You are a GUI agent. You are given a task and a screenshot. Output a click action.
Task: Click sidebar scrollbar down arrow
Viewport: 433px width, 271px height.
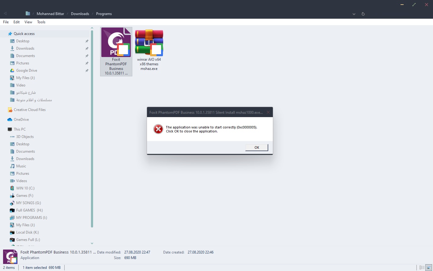click(x=92, y=243)
